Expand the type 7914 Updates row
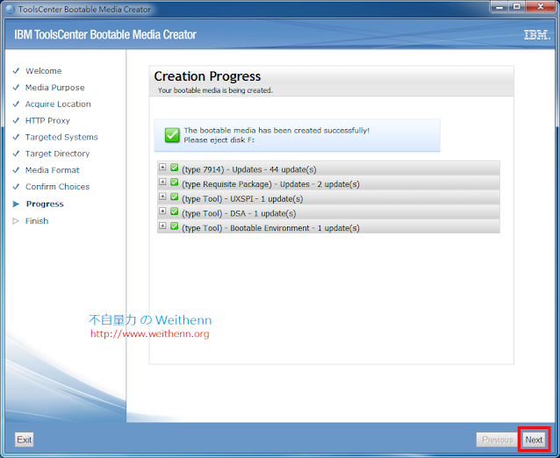This screenshot has height=458, width=560. point(162,167)
